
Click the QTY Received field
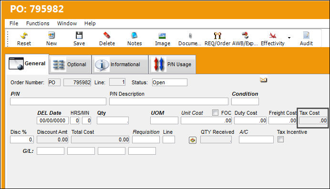tap(216, 139)
